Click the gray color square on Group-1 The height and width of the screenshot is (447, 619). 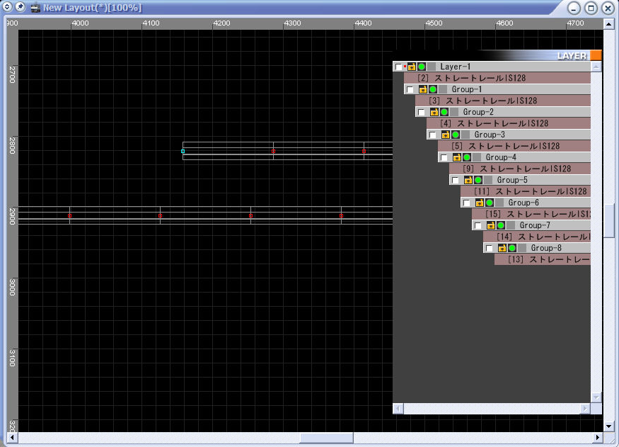point(443,89)
